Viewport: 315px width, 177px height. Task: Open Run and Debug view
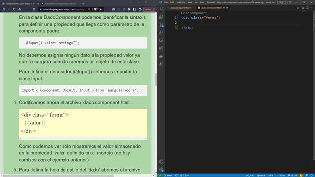pyautogui.click(x=161, y=32)
